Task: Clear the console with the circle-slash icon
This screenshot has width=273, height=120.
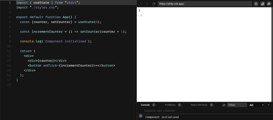Action: click(x=224, y=105)
